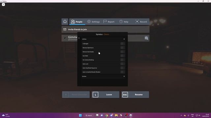This screenshot has width=211, height=118.
Task: Switch to the People tab
Action: coord(77,22)
